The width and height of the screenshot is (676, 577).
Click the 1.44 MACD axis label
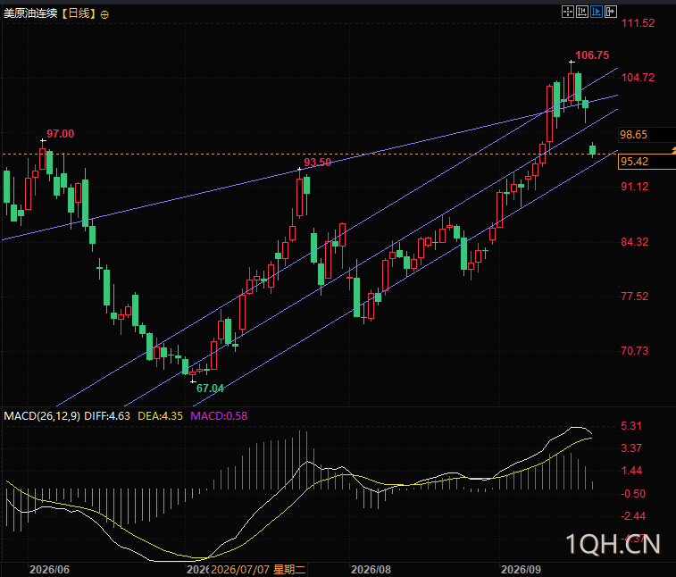631,471
